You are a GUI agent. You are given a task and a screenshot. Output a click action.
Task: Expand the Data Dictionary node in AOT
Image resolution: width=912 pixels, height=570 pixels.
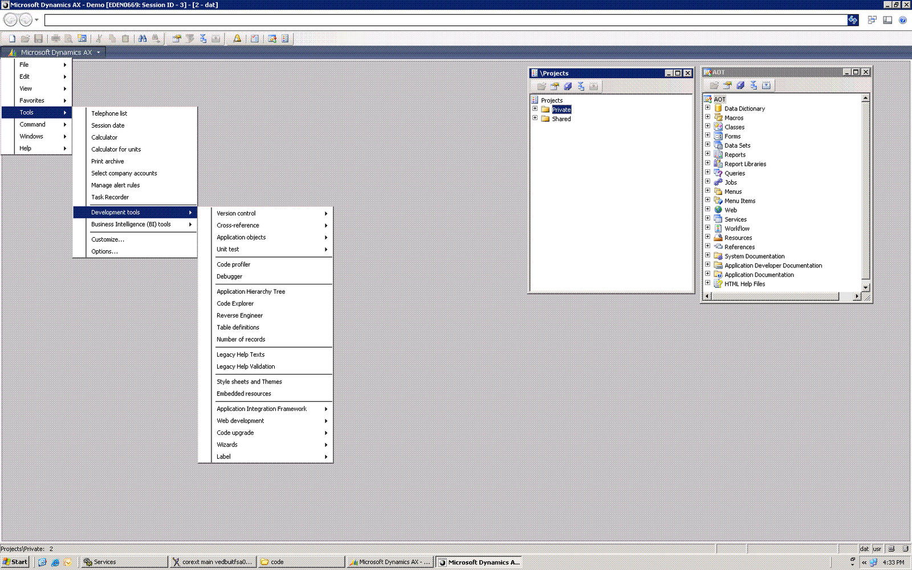[x=707, y=108]
